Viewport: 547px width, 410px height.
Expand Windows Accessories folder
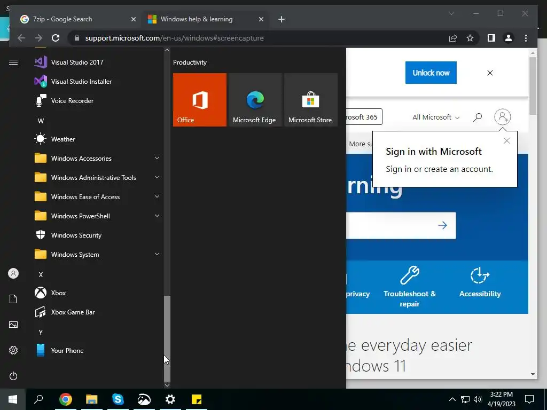click(x=96, y=158)
